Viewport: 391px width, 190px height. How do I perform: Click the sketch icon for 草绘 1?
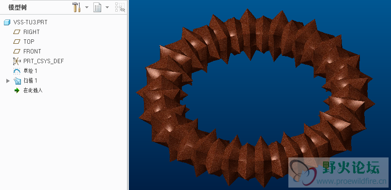click(x=17, y=71)
